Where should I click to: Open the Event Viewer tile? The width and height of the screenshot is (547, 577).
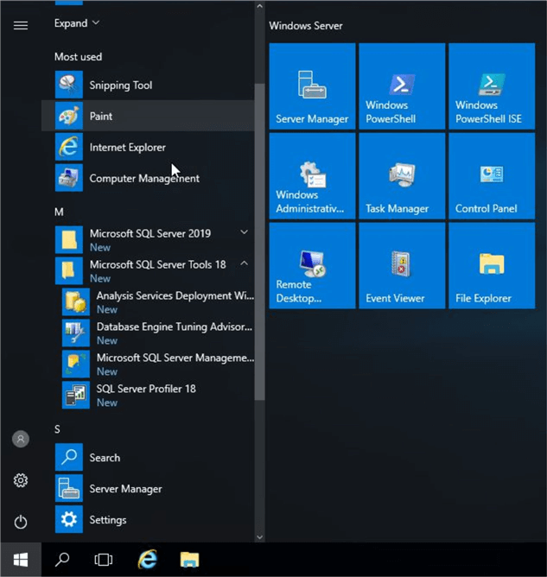(401, 265)
